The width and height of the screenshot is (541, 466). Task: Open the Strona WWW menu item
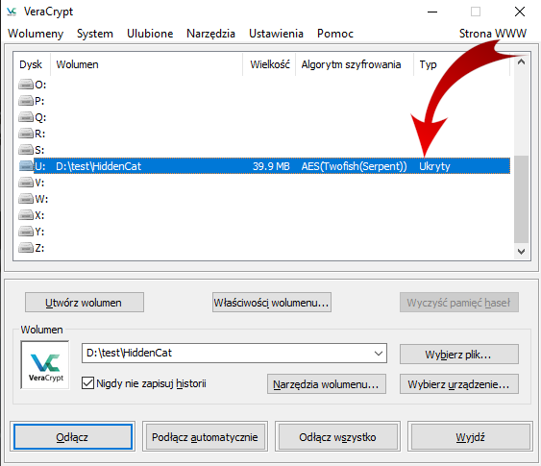(x=493, y=34)
